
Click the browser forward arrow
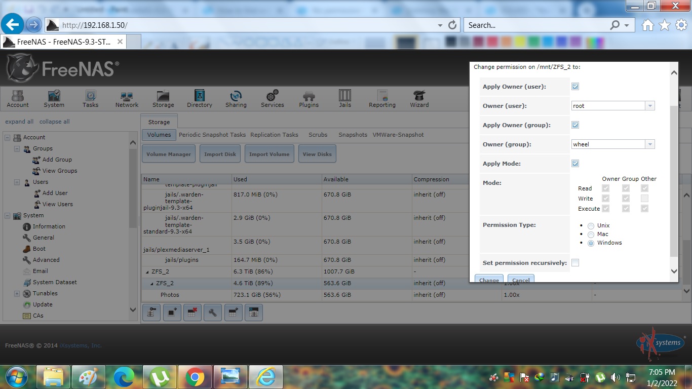tap(33, 24)
